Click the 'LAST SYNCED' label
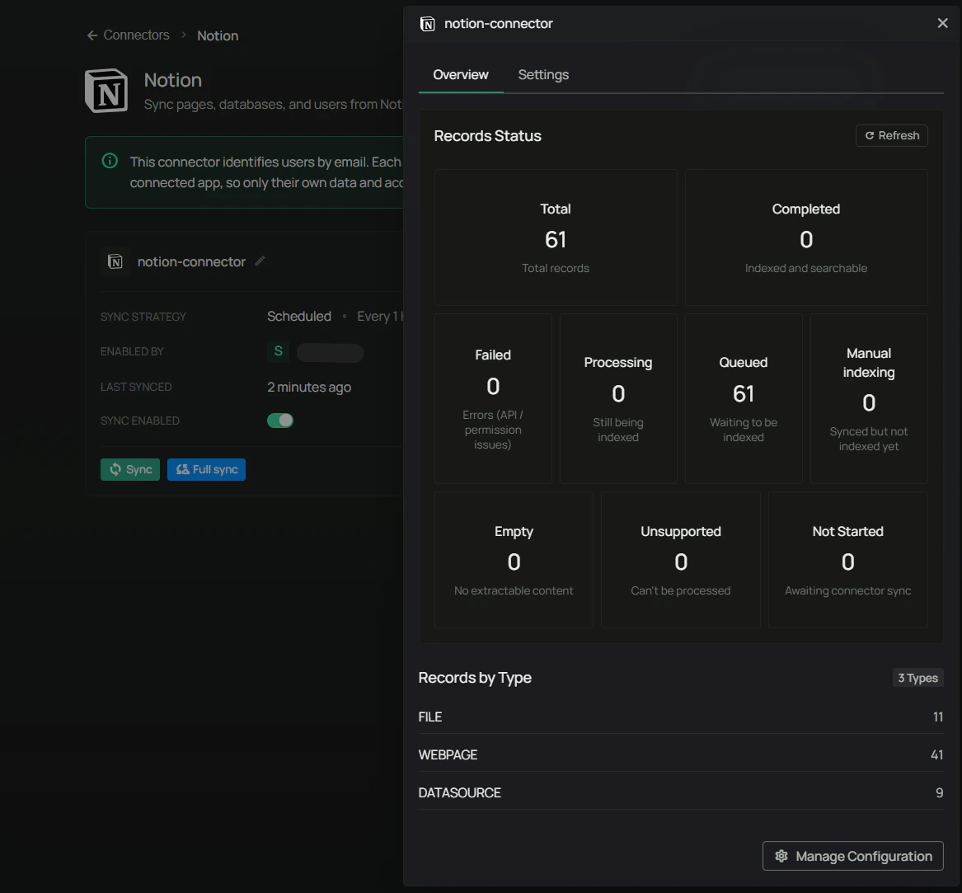The image size is (962, 893). tap(135, 388)
